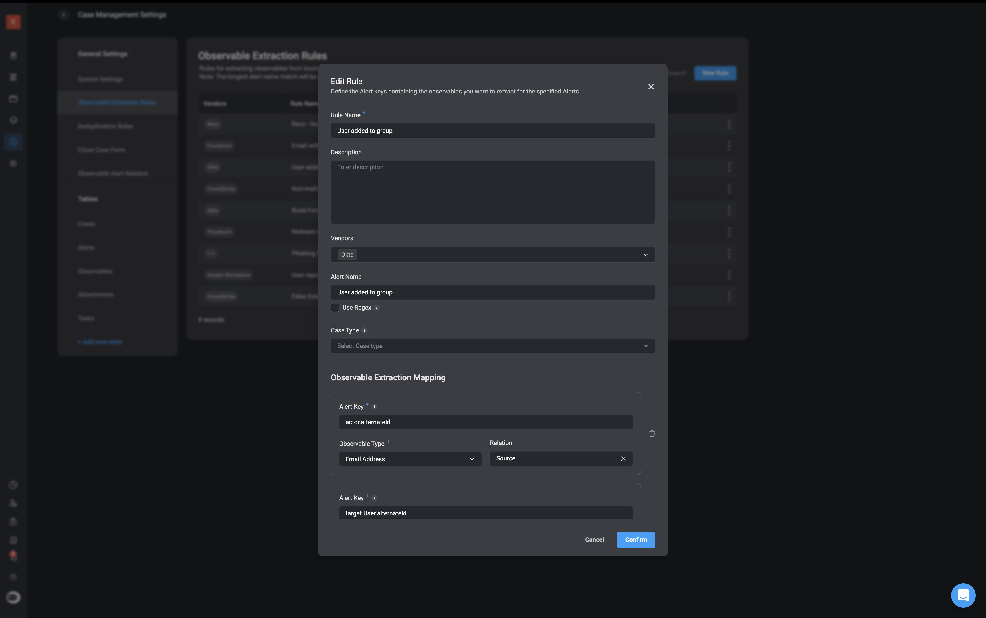This screenshot has width=986, height=618.
Task: Open the Select Case type dropdown
Action: coord(492,346)
